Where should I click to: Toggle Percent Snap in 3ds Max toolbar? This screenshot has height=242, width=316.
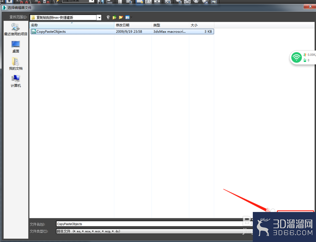point(37,2)
